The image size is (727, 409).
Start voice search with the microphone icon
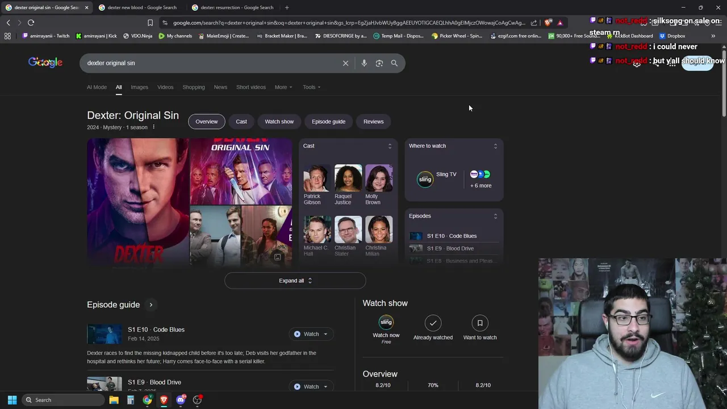coord(364,63)
